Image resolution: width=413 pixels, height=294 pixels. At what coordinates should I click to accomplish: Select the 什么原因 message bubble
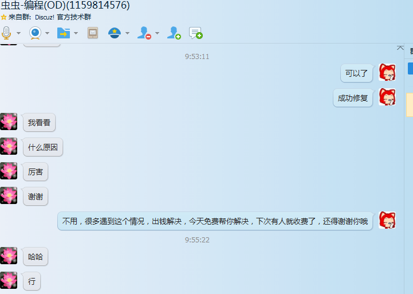42,147
